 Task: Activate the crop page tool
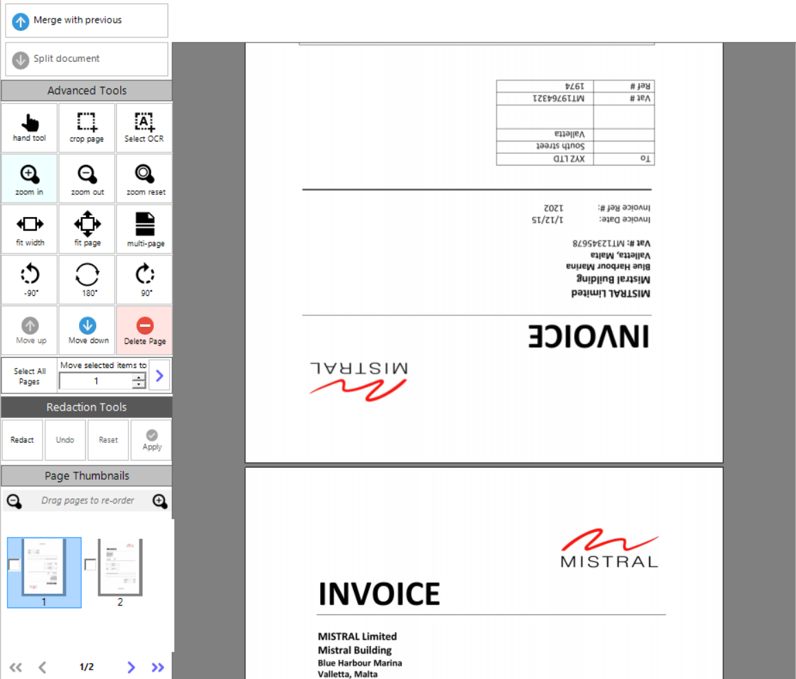tap(87, 128)
